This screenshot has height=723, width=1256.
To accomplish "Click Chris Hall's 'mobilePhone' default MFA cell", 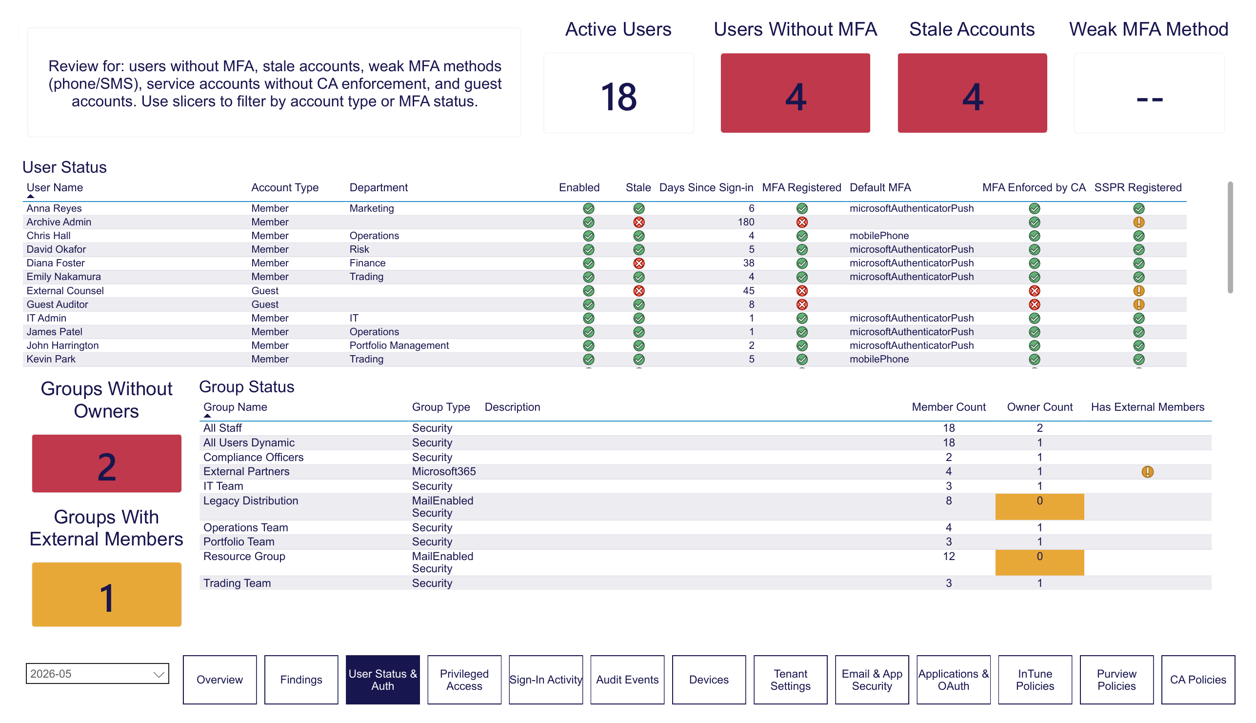I will pos(878,236).
